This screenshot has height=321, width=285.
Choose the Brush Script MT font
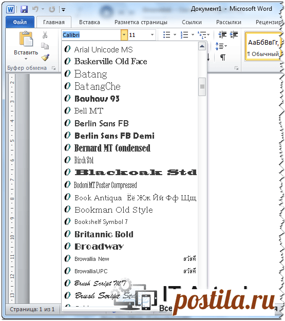pyautogui.click(x=129, y=284)
